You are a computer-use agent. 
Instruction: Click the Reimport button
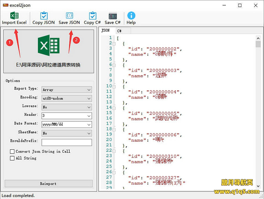(48, 184)
